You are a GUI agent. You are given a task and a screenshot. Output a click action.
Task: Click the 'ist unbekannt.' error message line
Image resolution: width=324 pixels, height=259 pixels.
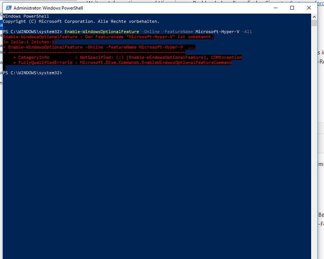tap(108, 37)
